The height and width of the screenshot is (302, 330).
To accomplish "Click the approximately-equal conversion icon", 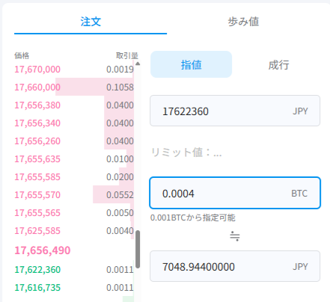I will [x=235, y=236].
